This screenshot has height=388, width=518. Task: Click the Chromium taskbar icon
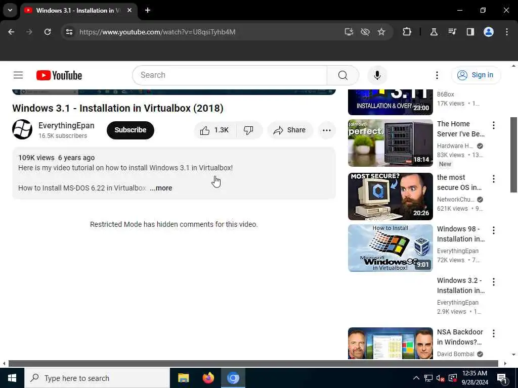click(x=233, y=378)
